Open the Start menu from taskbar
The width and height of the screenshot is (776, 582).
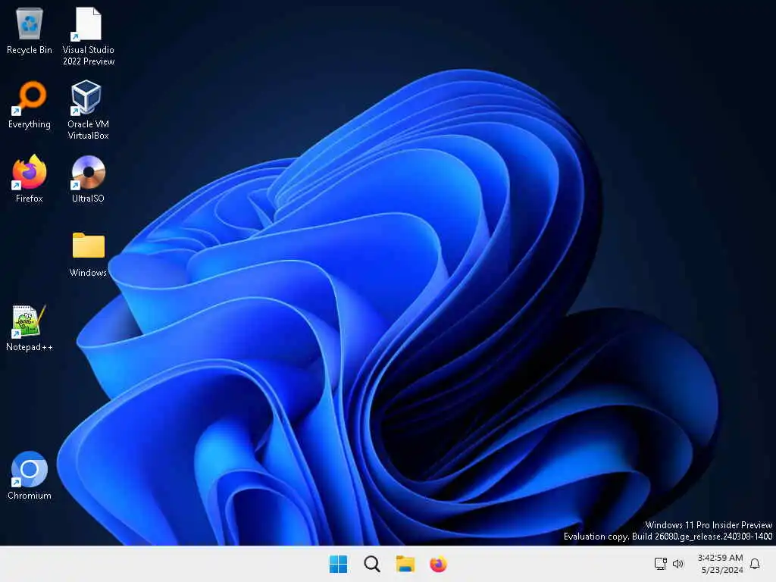pos(339,564)
